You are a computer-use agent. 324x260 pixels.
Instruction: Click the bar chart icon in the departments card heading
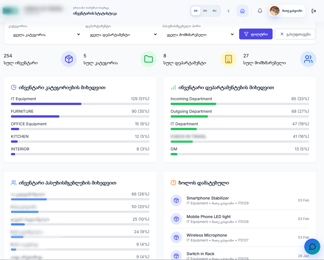tap(173, 88)
